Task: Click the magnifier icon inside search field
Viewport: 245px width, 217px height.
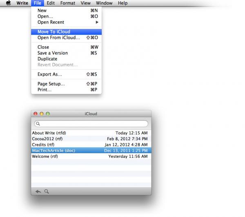Action: 38,124
